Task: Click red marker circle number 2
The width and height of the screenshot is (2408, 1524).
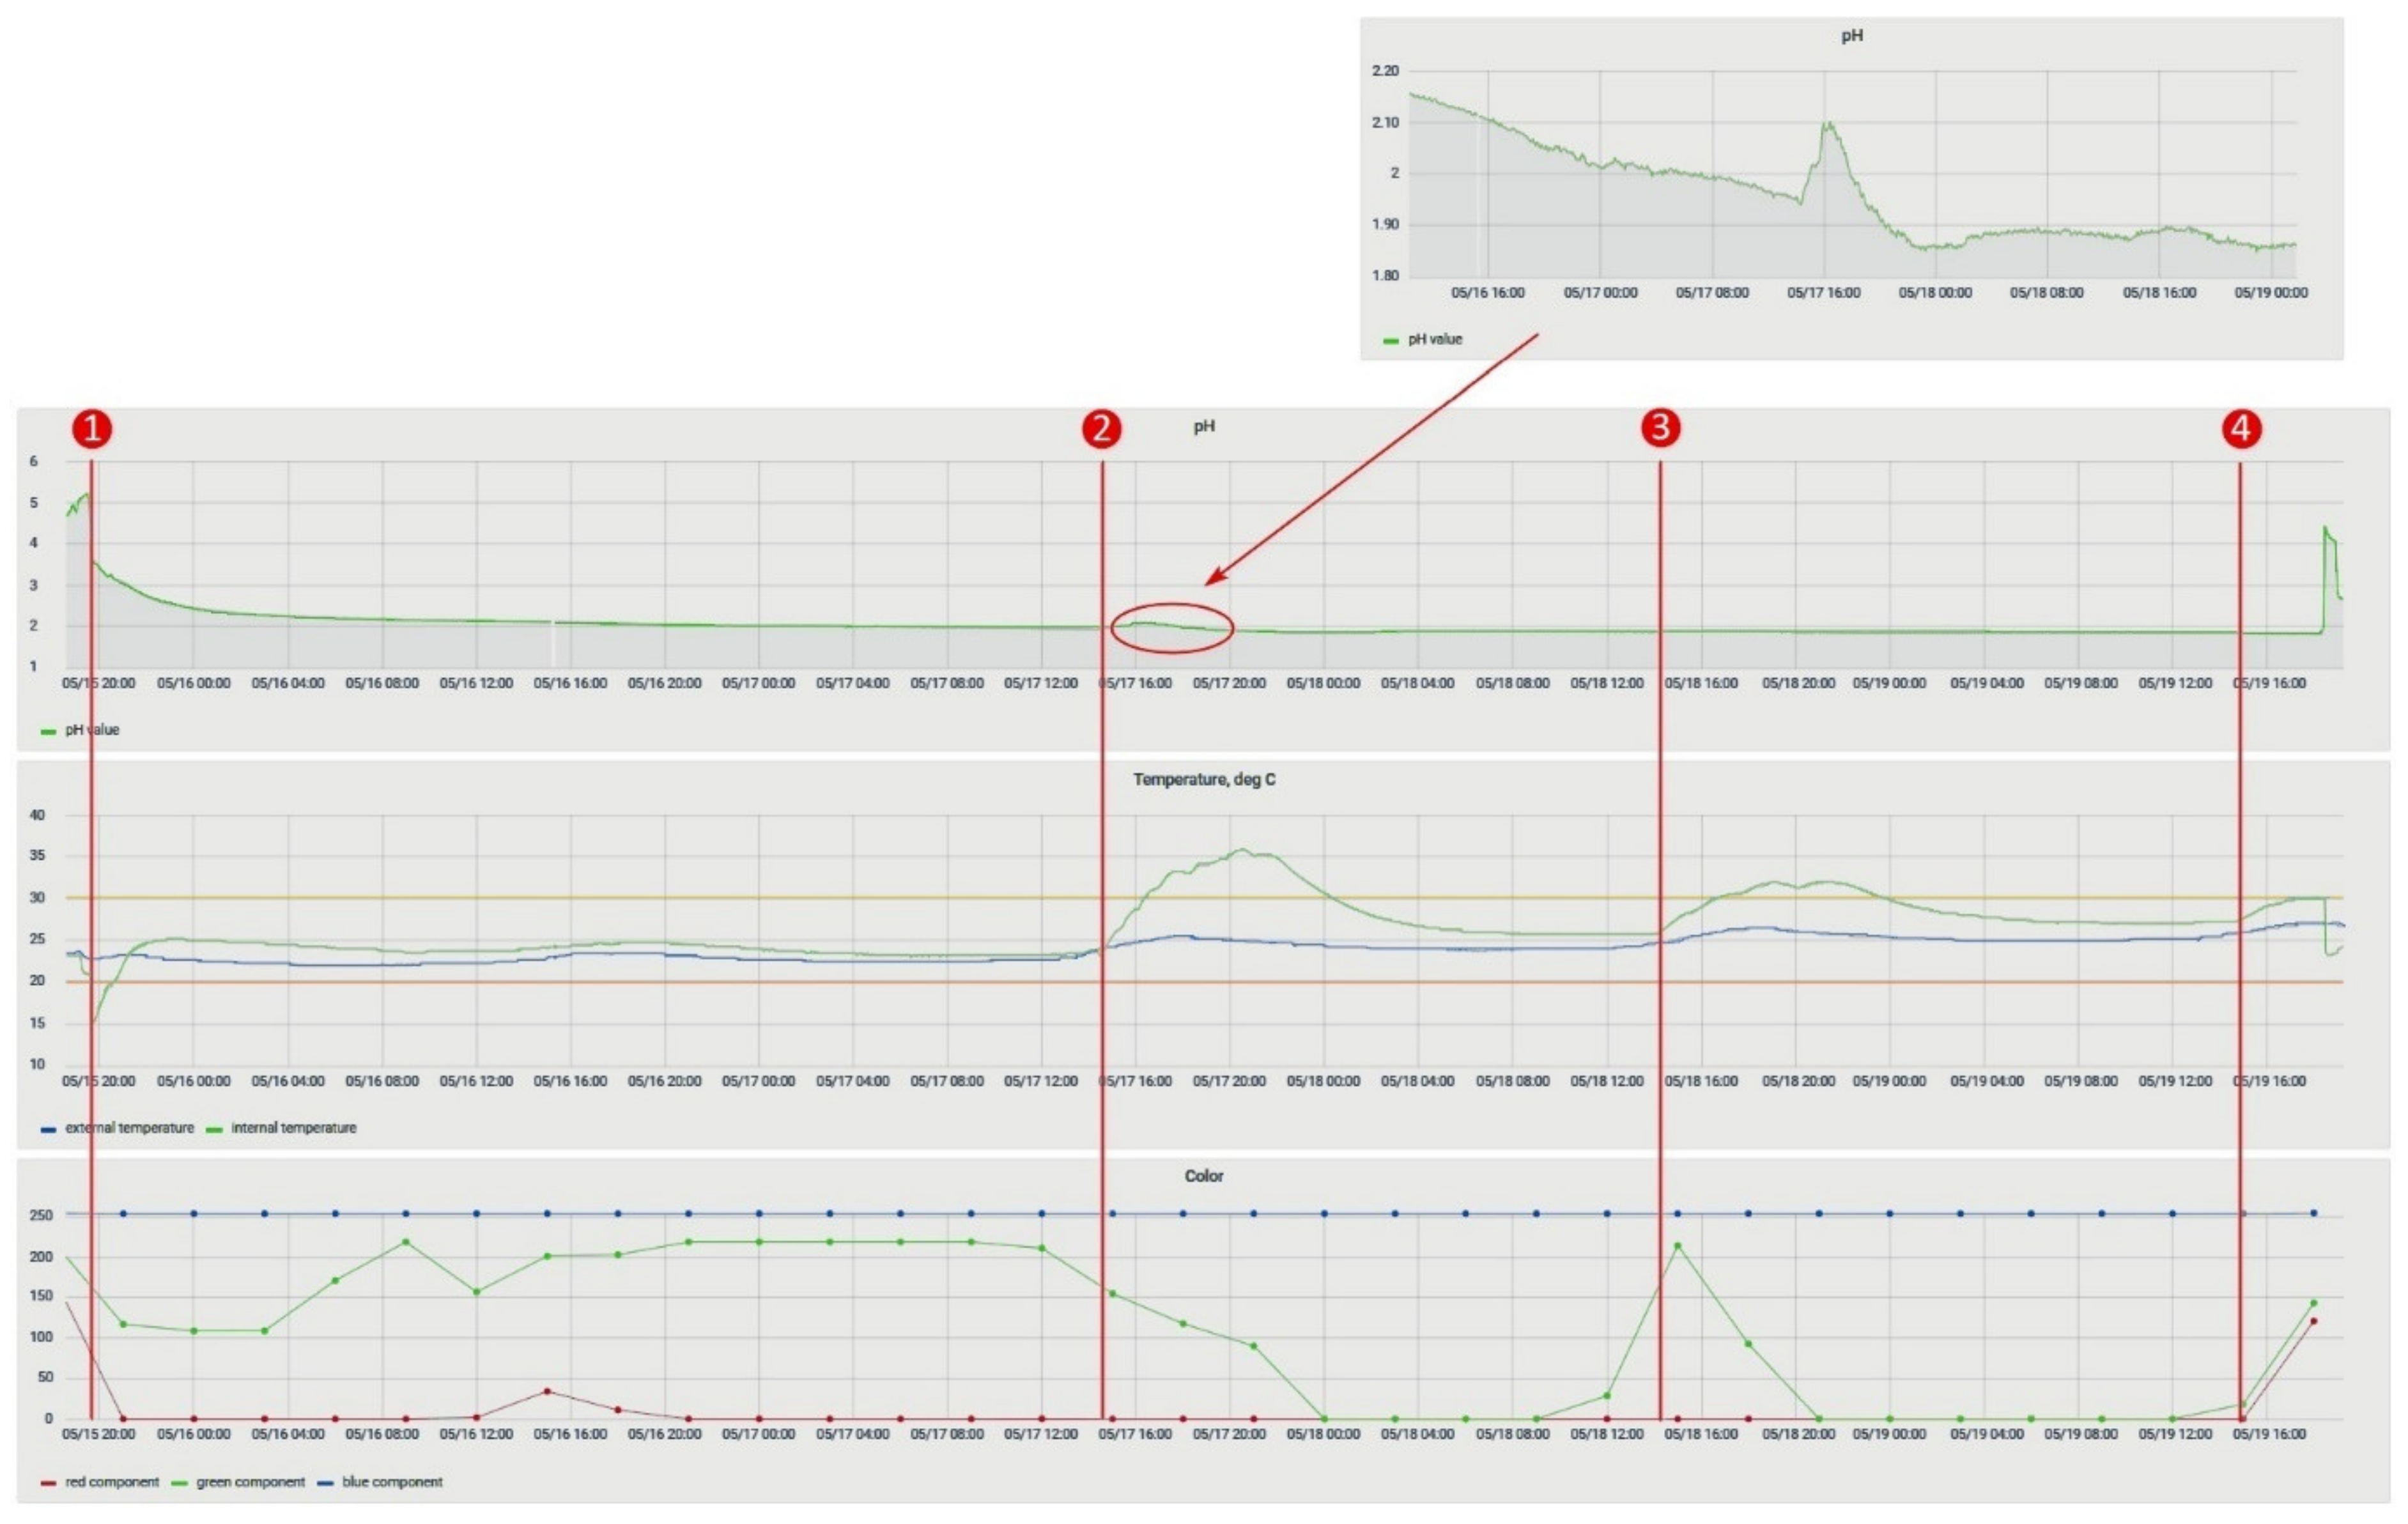Action: pyautogui.click(x=1101, y=429)
